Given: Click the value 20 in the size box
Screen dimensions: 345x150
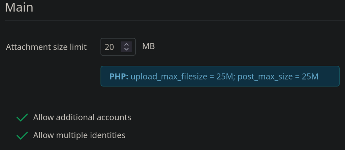Looking at the screenshot, I should click(x=109, y=47).
